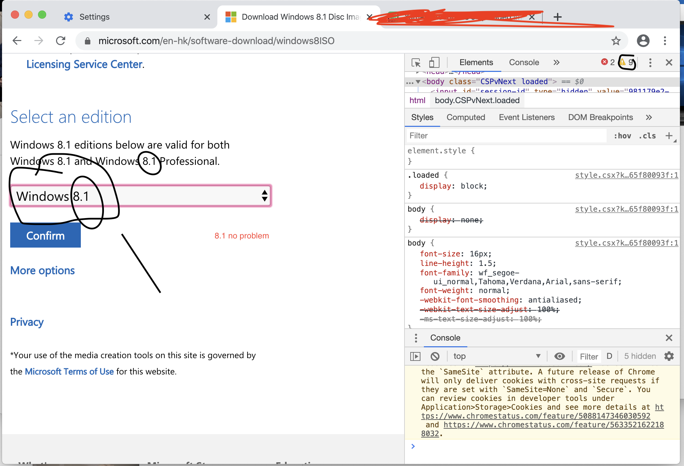Click the blue Confirm button
The width and height of the screenshot is (684, 466).
point(46,235)
